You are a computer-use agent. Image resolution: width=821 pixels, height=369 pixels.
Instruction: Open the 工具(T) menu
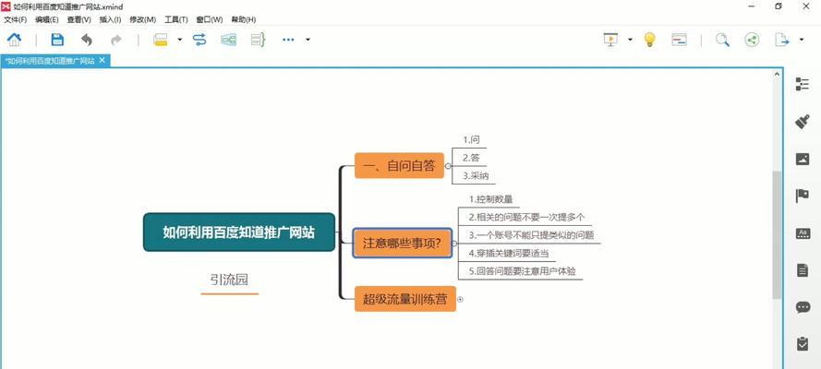coord(175,20)
